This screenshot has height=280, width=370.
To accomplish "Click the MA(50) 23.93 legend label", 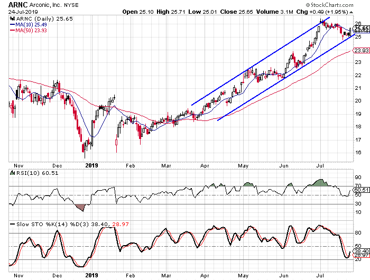I will pos(29,31).
